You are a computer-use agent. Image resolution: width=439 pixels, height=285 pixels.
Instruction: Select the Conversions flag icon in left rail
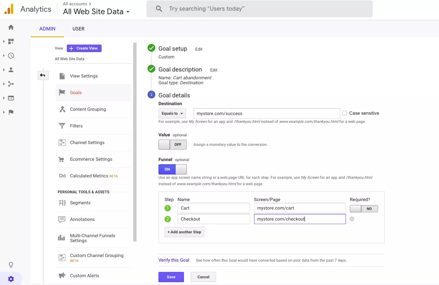(x=11, y=112)
